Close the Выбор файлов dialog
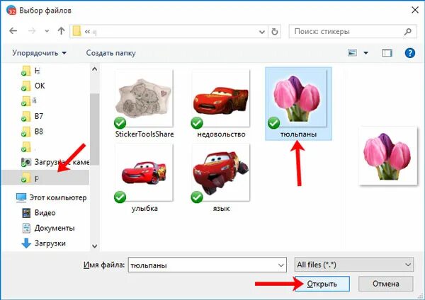Image resolution: width=425 pixels, height=300 pixels. tap(414, 11)
